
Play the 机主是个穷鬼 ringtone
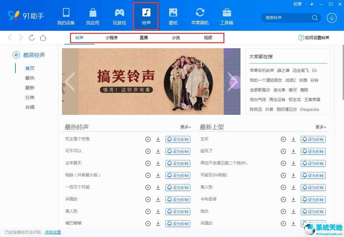click(x=148, y=139)
